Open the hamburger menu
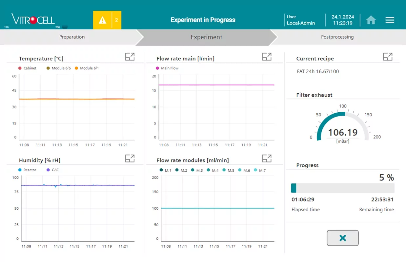This screenshot has width=406, height=262. (x=390, y=20)
